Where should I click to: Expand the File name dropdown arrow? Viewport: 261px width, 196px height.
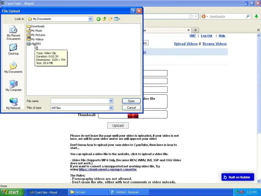point(111,101)
